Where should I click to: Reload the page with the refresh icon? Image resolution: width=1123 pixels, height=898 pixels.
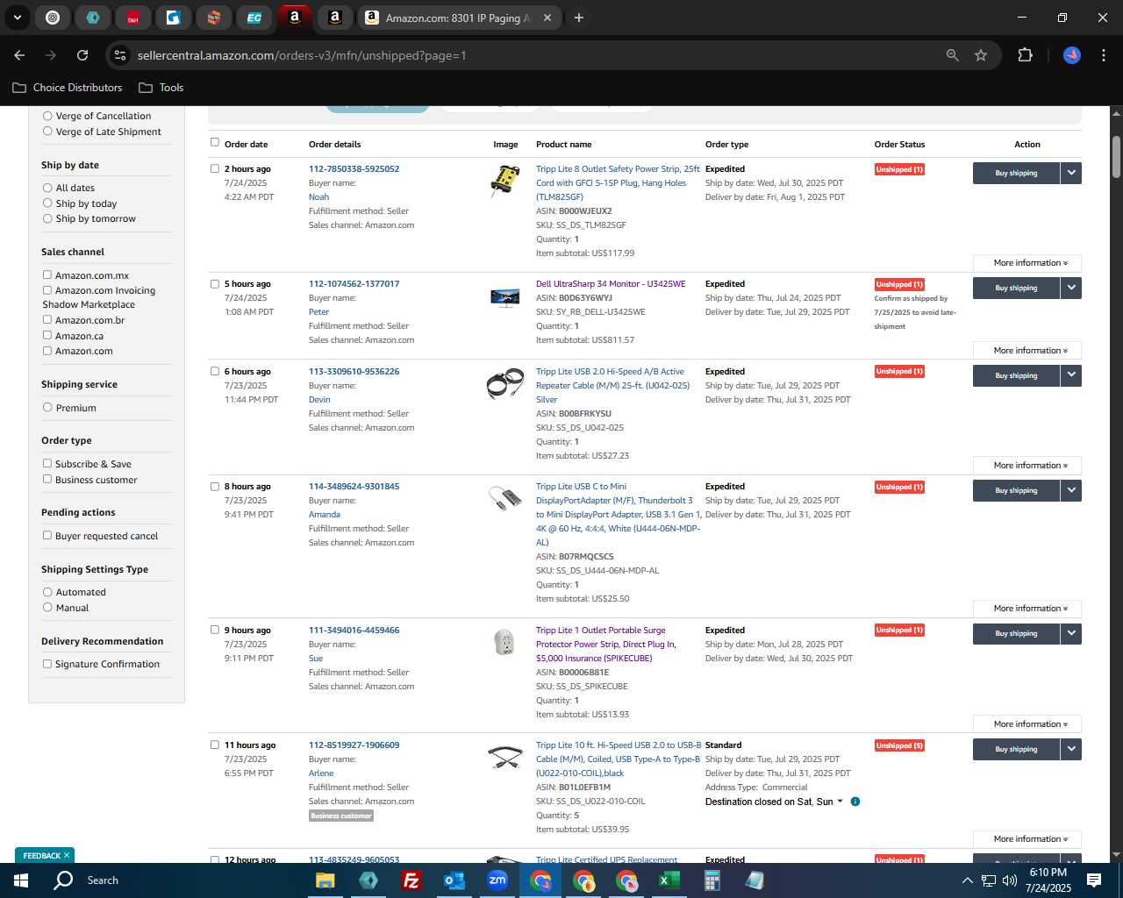82,55
